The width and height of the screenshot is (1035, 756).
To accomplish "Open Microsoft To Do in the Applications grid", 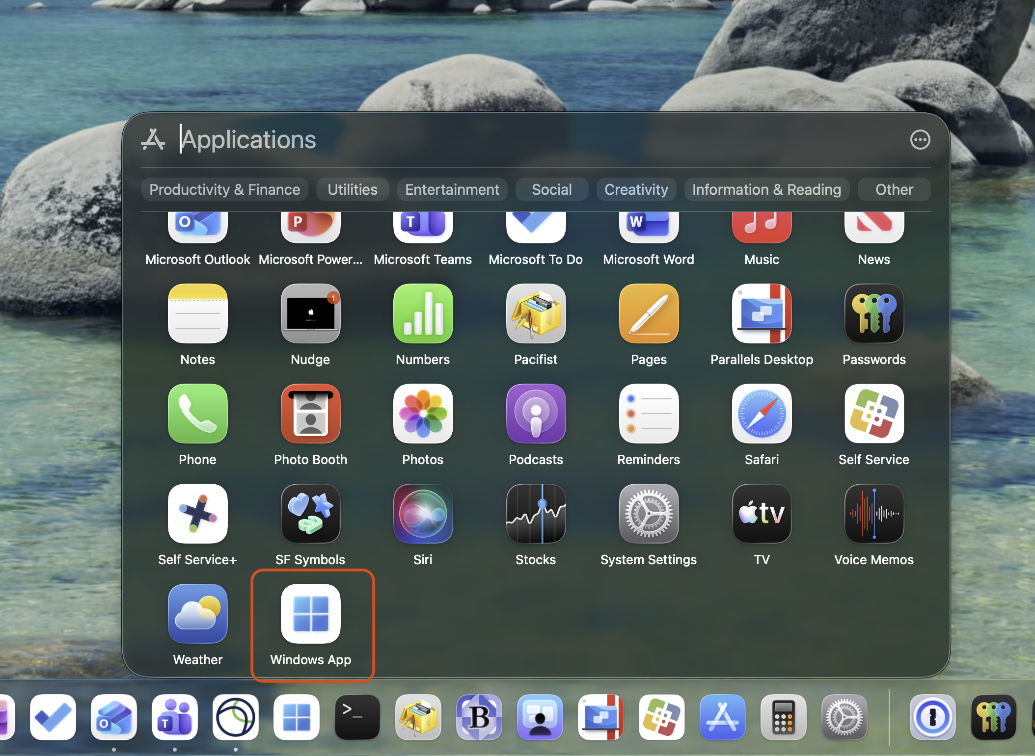I will [x=536, y=227].
